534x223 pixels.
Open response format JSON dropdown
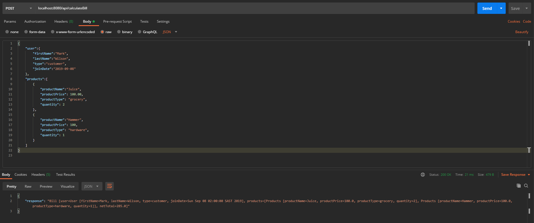point(92,186)
